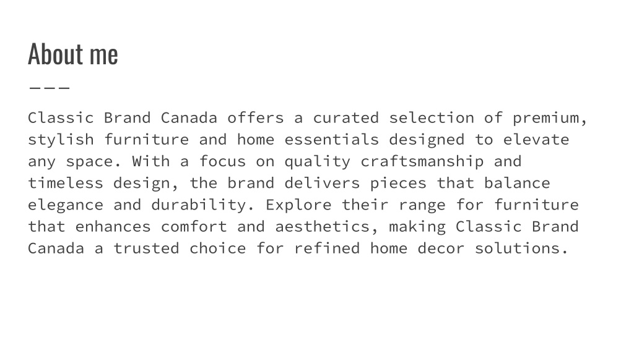The image size is (634, 356).
Task: Click the word "elegance" in the body text
Action: pos(66,205)
